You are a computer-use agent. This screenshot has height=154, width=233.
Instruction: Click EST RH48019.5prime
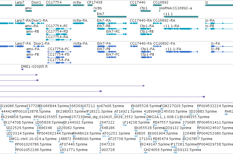(x=74, y=136)
